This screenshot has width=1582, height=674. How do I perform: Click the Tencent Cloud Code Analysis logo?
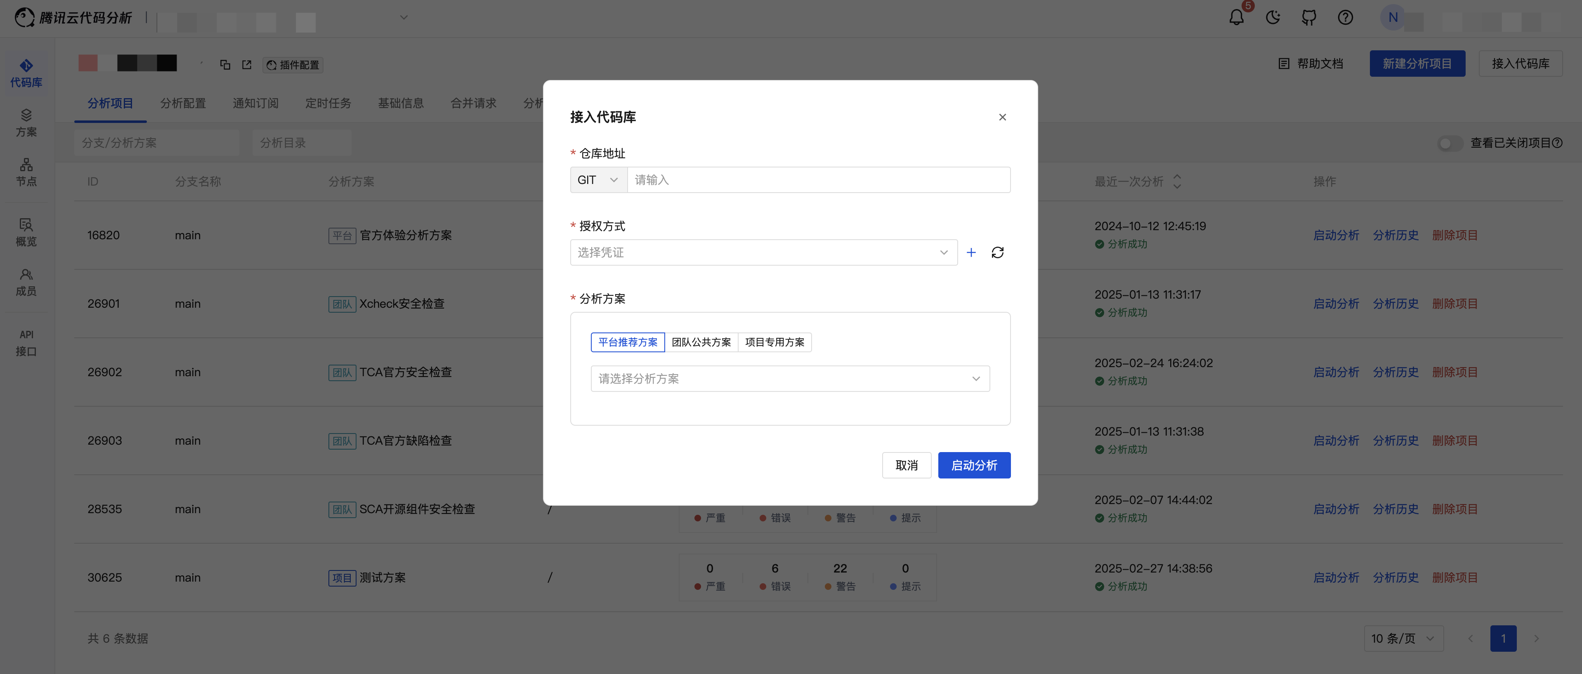(x=73, y=17)
